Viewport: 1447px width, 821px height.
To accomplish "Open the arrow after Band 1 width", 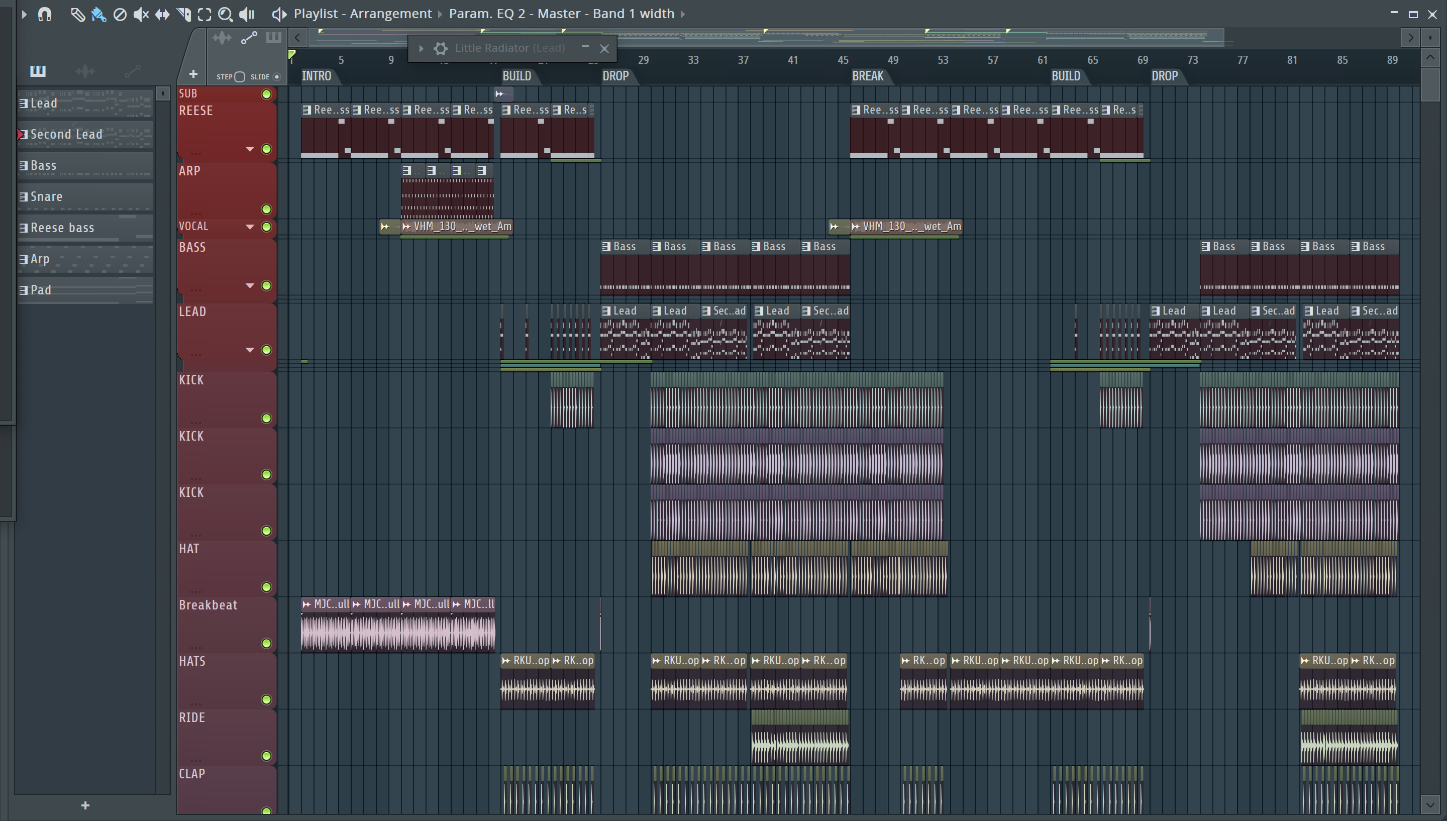I will pyautogui.click(x=683, y=14).
